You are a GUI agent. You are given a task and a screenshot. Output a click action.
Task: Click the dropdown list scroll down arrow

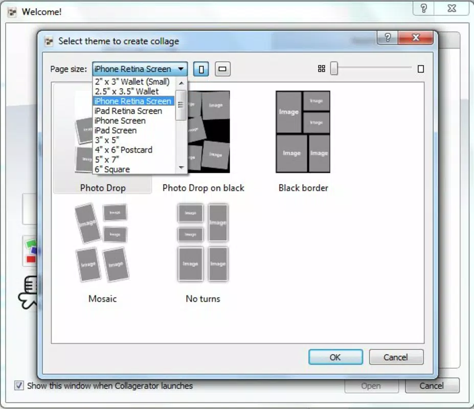click(181, 168)
